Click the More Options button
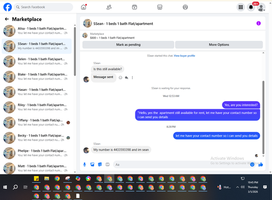Screen dimensions: 272x200 [219, 45]
